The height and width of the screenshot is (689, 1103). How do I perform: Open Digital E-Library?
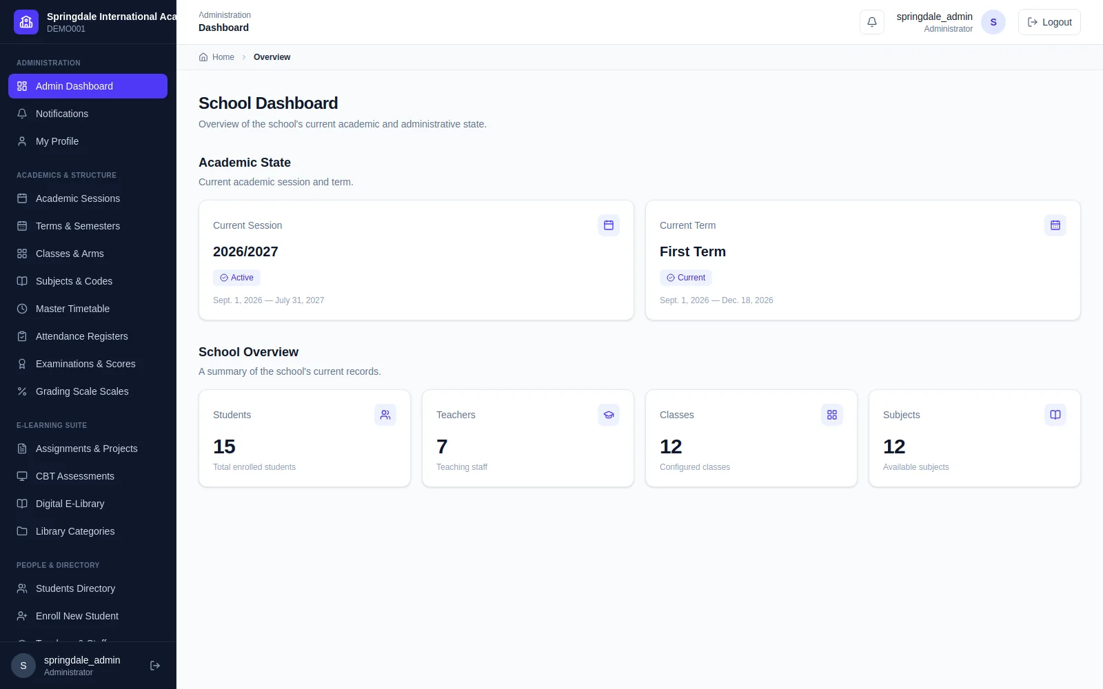click(x=88, y=504)
